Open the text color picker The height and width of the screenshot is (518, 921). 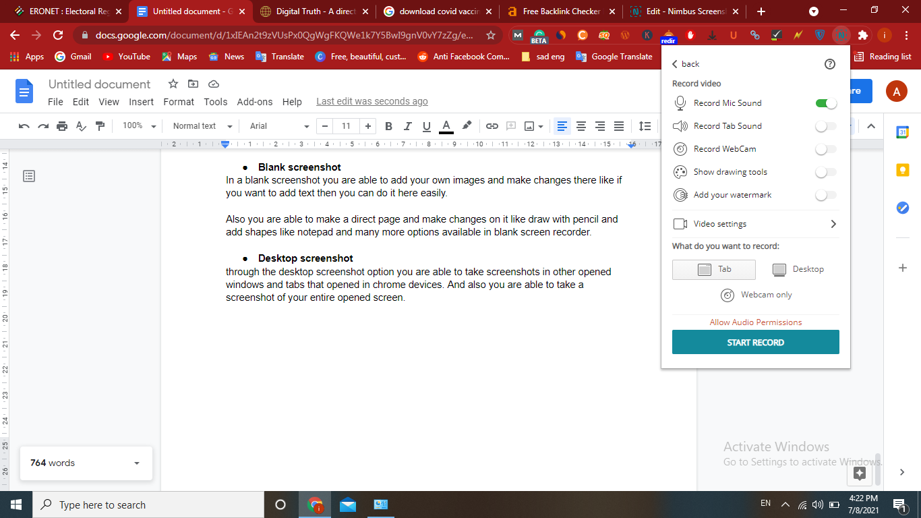pos(446,126)
